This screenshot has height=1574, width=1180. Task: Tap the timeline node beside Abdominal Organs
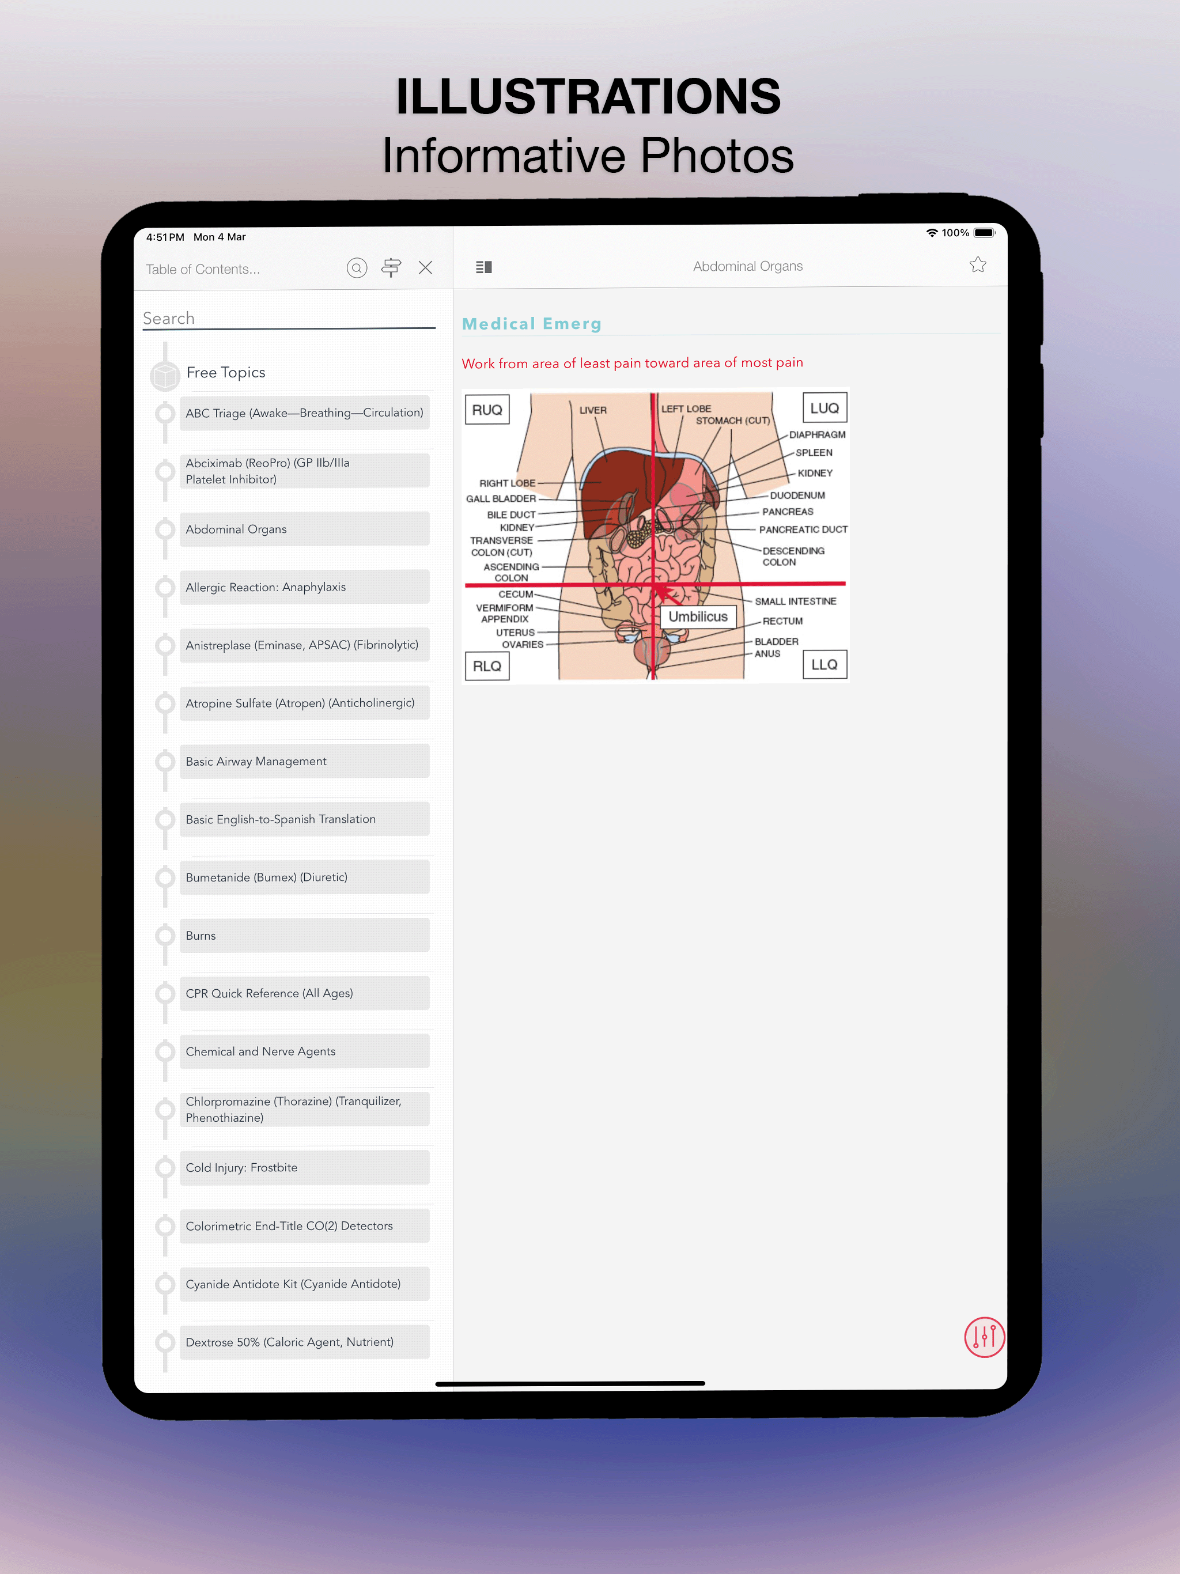pos(165,529)
